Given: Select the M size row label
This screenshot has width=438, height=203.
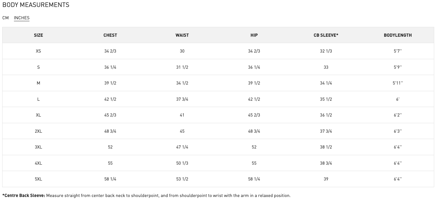Looking at the screenshot, I should pyautogui.click(x=38, y=83).
